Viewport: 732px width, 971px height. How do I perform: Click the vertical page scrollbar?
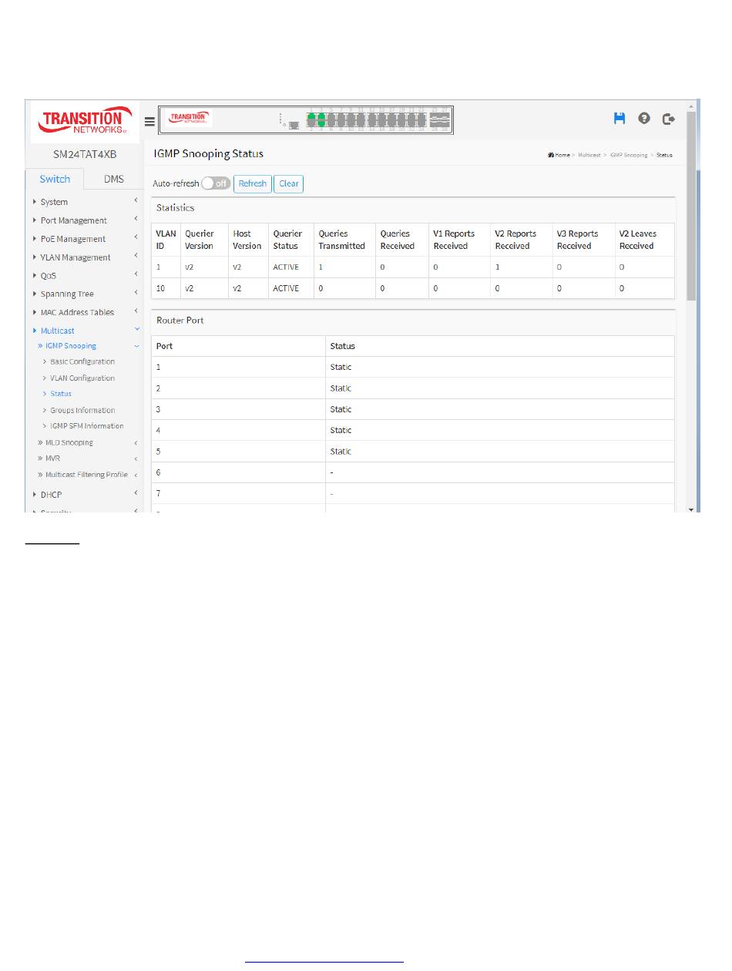click(691, 231)
